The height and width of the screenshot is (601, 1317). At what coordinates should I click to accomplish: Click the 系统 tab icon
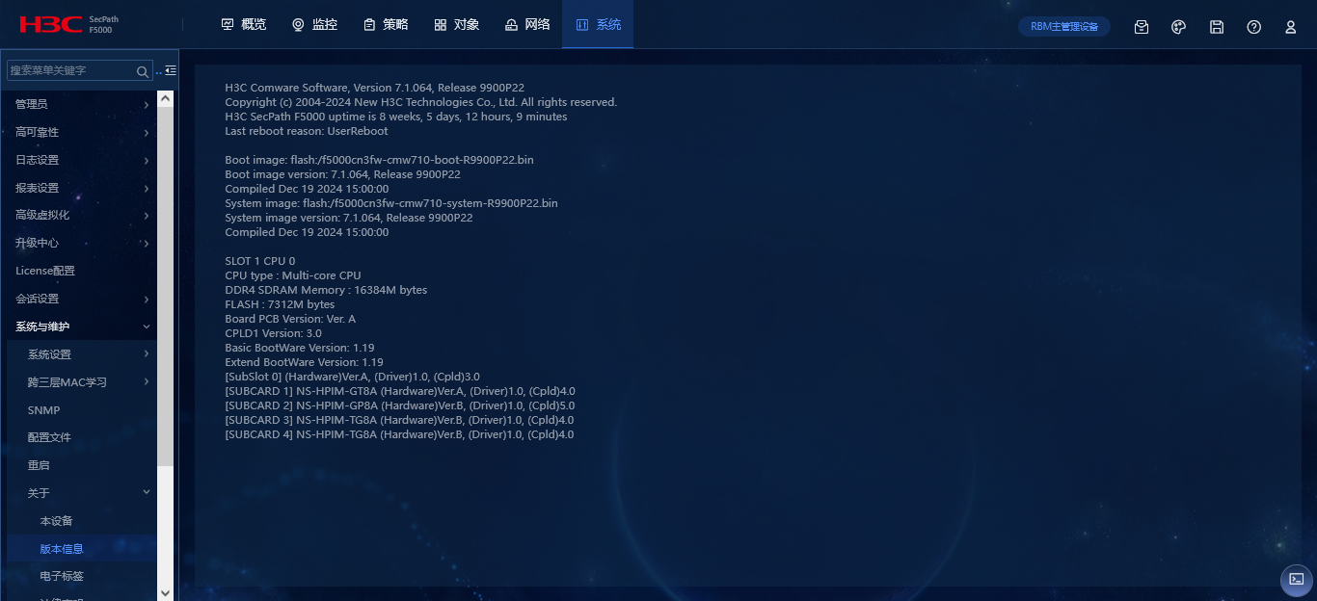pos(581,25)
